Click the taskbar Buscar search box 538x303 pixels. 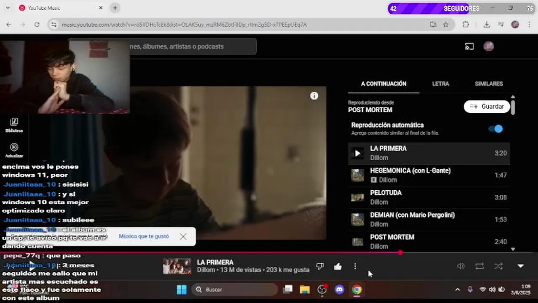tap(235, 290)
